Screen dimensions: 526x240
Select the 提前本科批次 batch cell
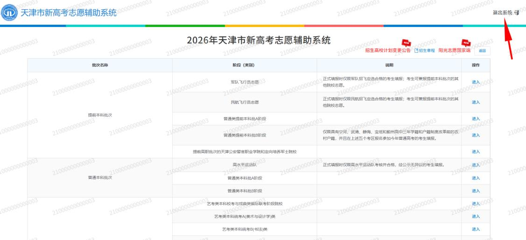click(x=99, y=115)
